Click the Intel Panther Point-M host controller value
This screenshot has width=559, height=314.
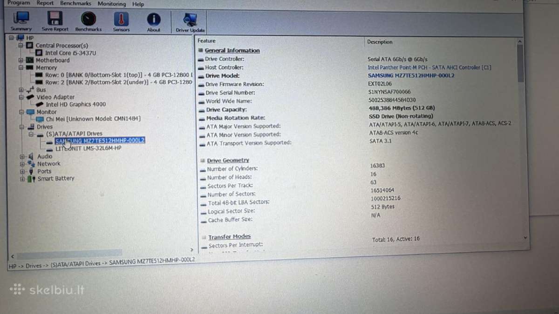tap(429, 67)
